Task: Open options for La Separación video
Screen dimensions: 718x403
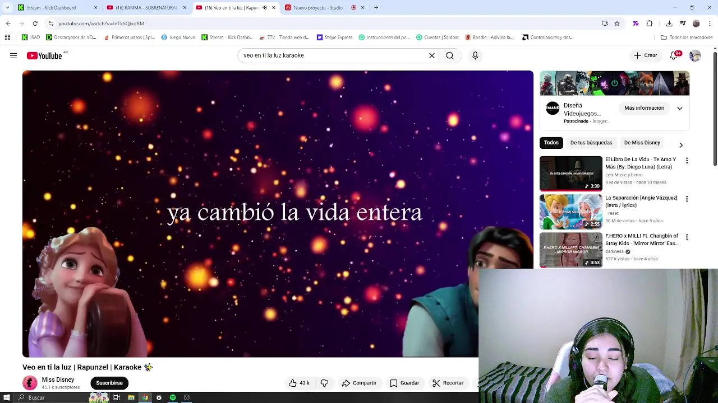Action: tap(687, 199)
